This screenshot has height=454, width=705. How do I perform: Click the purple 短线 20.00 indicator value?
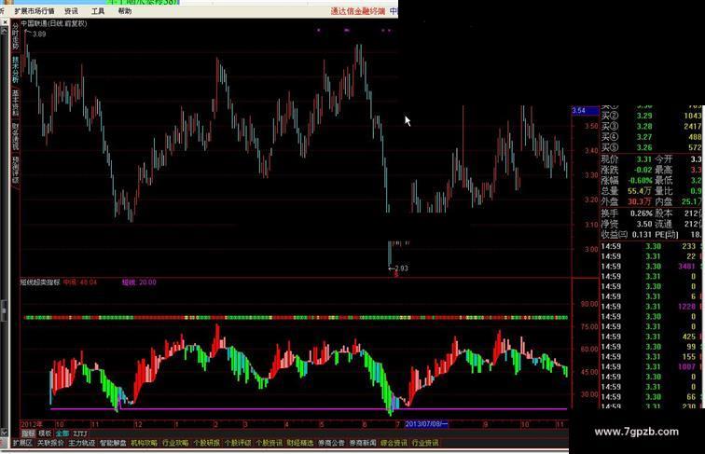(x=139, y=282)
